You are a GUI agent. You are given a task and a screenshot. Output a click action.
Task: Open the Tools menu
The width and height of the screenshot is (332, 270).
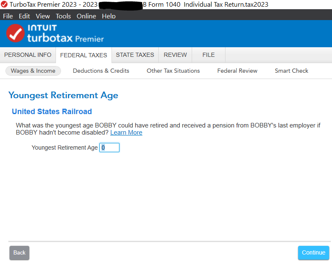[63, 16]
